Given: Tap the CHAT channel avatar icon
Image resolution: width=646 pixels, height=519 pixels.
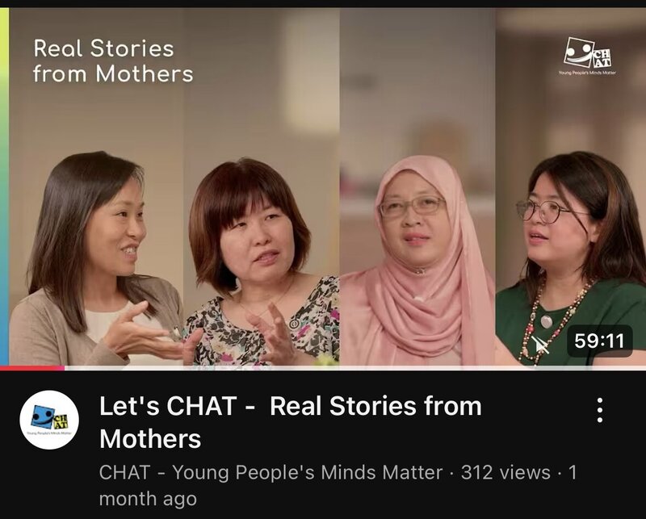Looking at the screenshot, I should 49,420.
